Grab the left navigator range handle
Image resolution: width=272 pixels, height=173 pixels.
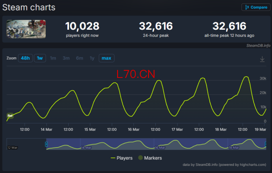(x=46, y=144)
